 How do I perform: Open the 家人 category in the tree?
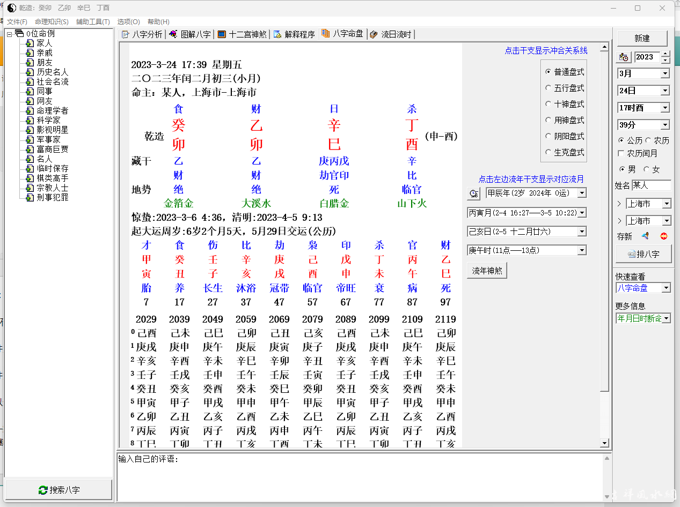coord(44,43)
